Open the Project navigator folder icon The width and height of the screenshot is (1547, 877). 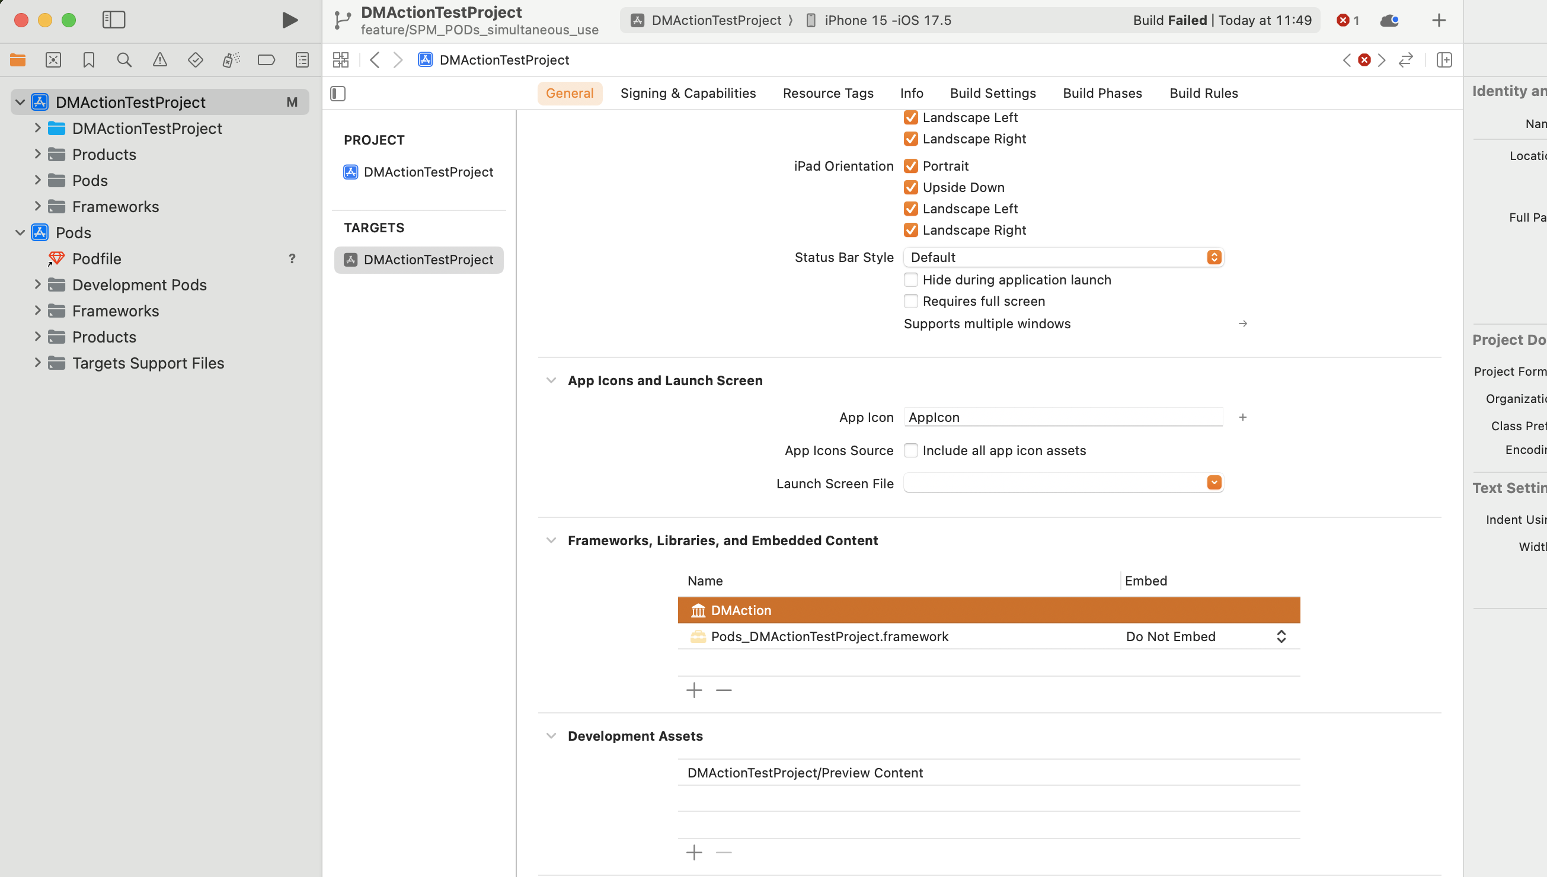pos(18,60)
